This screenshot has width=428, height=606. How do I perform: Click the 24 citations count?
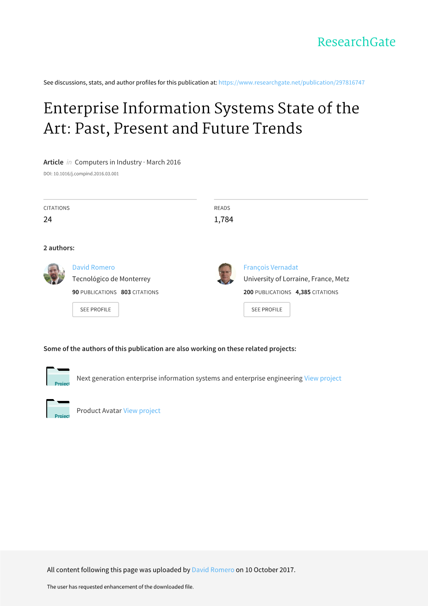pos(48,219)
